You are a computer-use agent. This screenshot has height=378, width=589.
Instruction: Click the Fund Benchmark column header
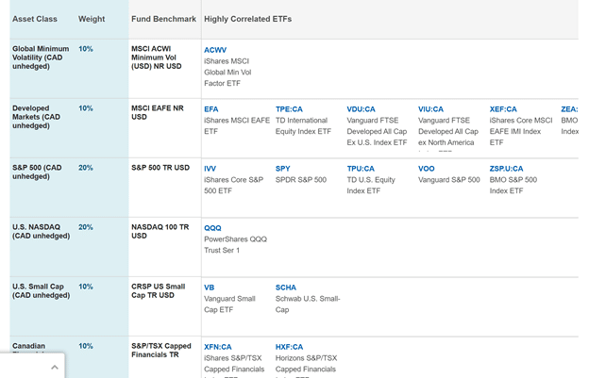pos(163,19)
